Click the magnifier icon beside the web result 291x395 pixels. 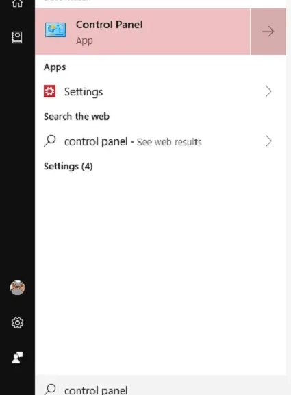[x=50, y=141]
